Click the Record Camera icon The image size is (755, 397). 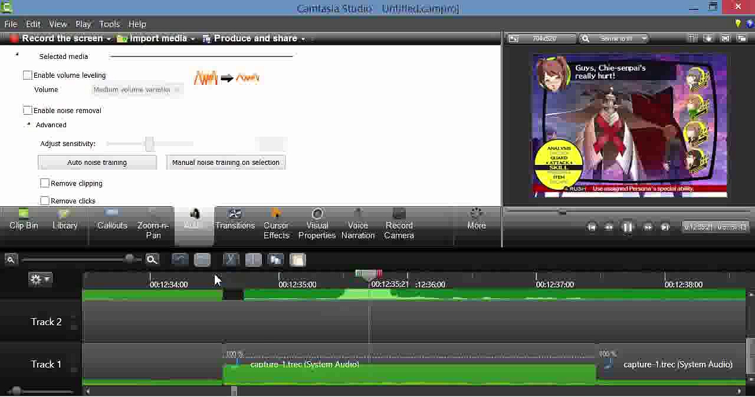click(399, 215)
